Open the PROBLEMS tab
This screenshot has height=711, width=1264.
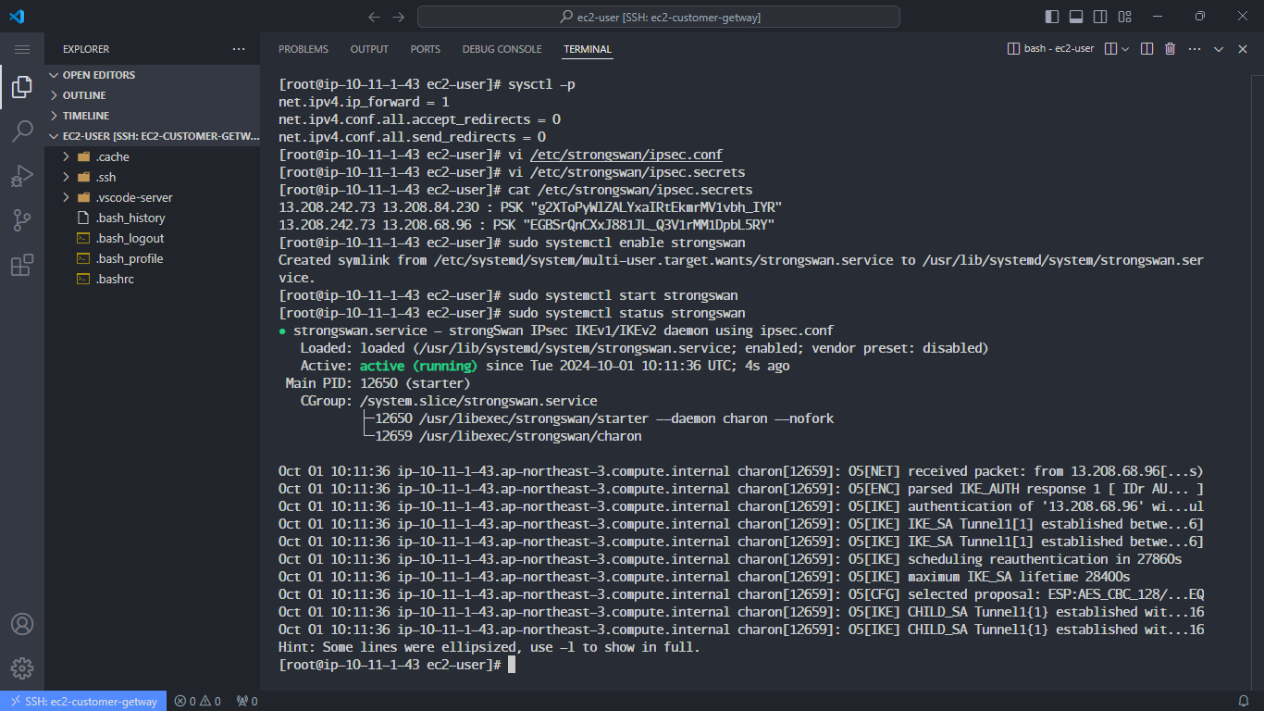[x=303, y=49]
